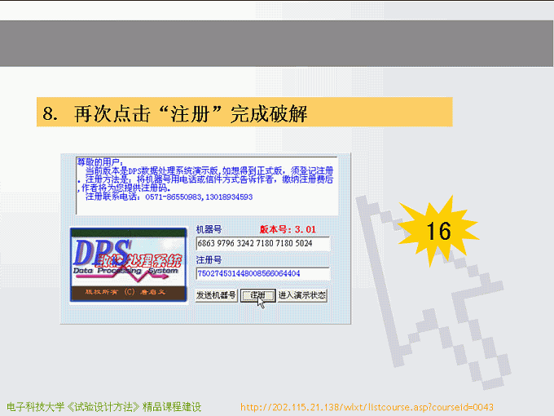
Task: Click the 机器号 label above the field
Action: [209, 229]
